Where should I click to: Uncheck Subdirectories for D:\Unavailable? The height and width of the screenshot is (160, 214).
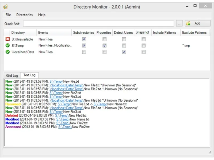coord(84,39)
